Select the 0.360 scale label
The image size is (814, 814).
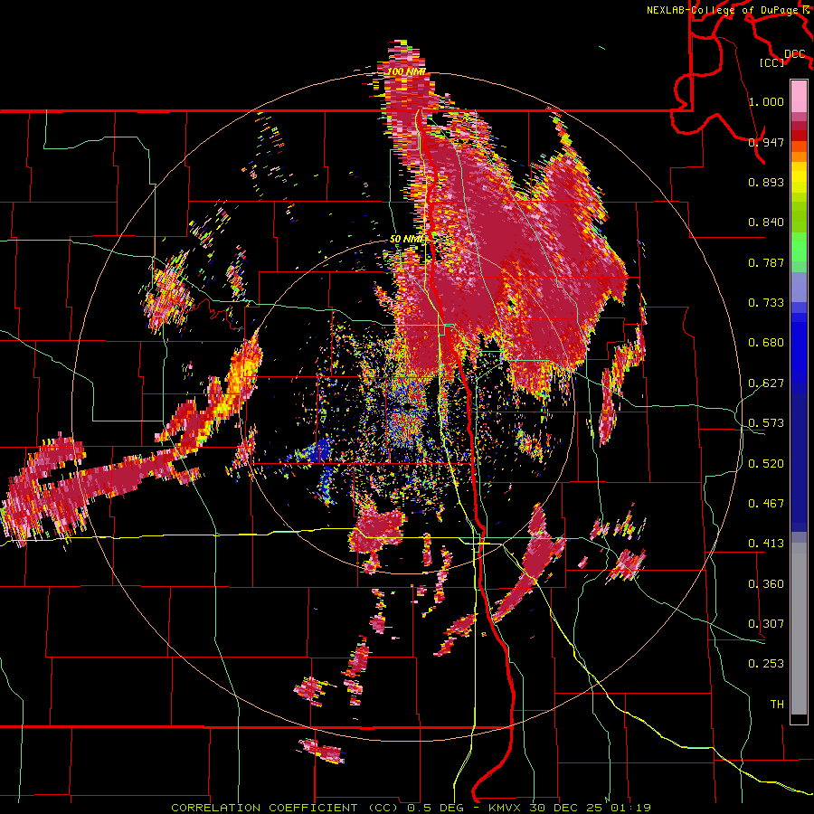point(766,584)
